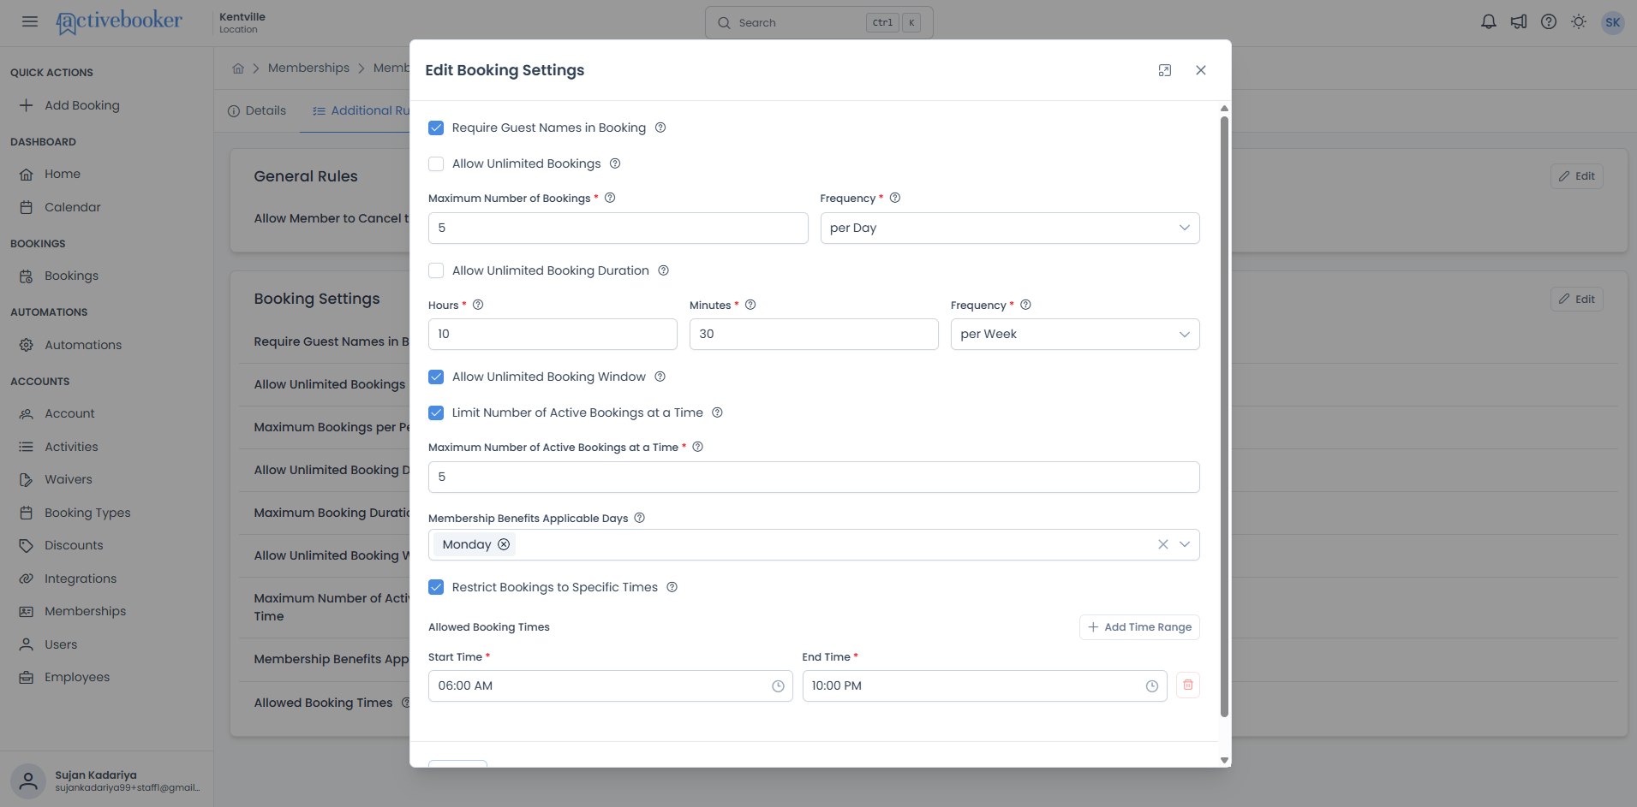Expand the dialog to full screen icon
Image resolution: width=1637 pixels, height=807 pixels.
coord(1165,70)
